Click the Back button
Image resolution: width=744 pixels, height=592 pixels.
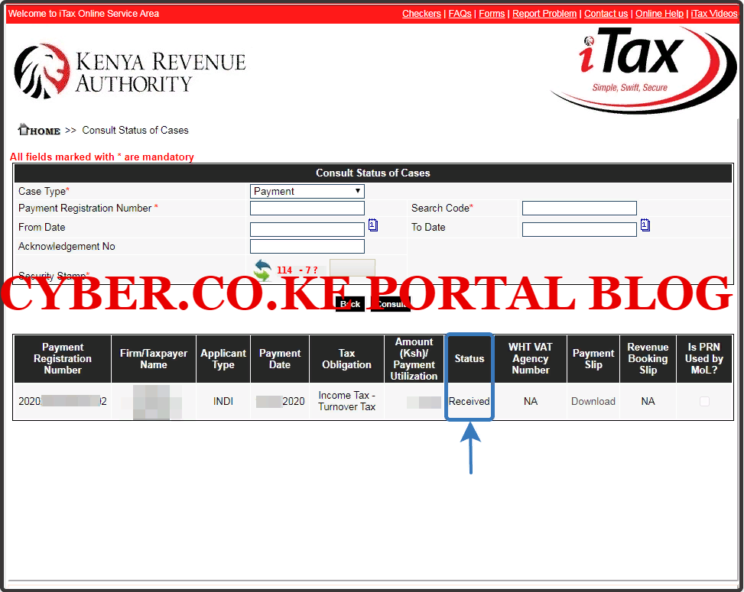tap(350, 304)
